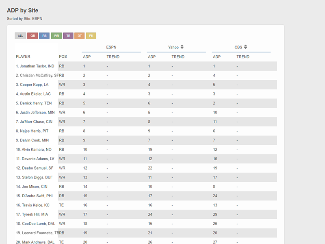This screenshot has width=325, height=244.
Task: Select the ALL position filter
Action: (x=20, y=36)
